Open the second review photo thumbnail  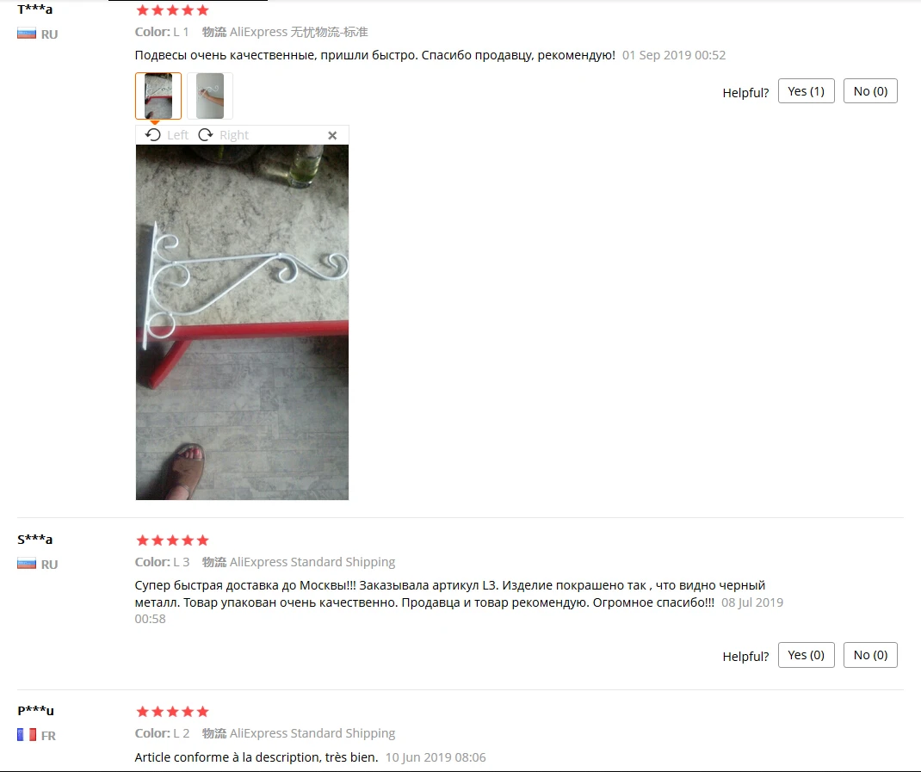pyautogui.click(x=210, y=96)
